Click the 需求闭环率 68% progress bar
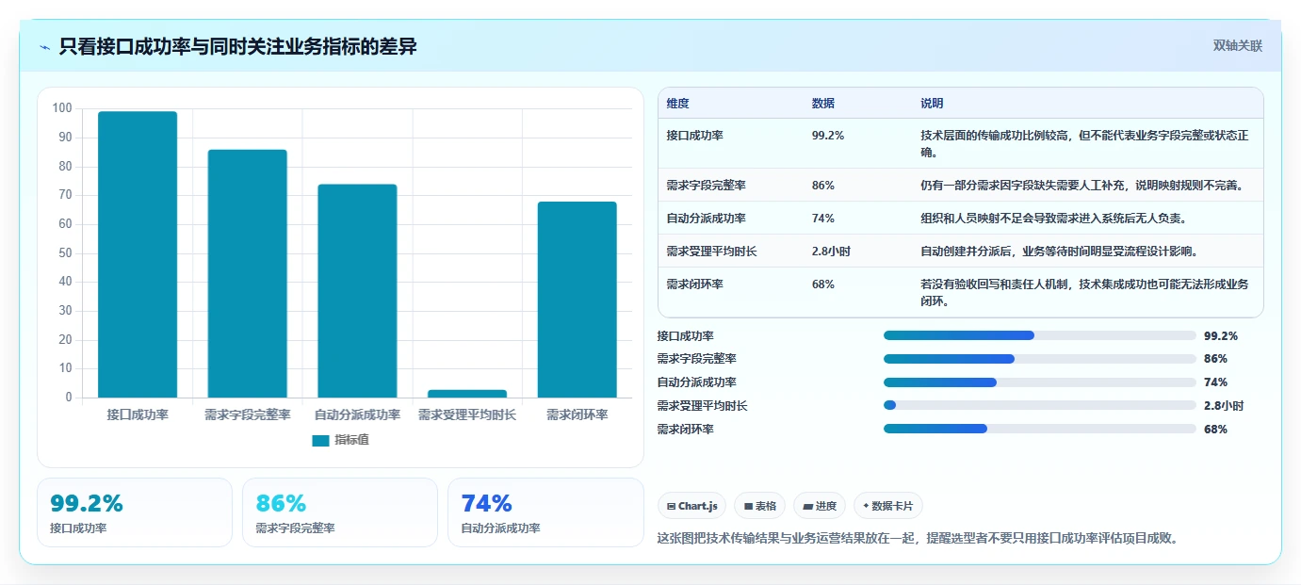1301x585 pixels. (x=1039, y=430)
